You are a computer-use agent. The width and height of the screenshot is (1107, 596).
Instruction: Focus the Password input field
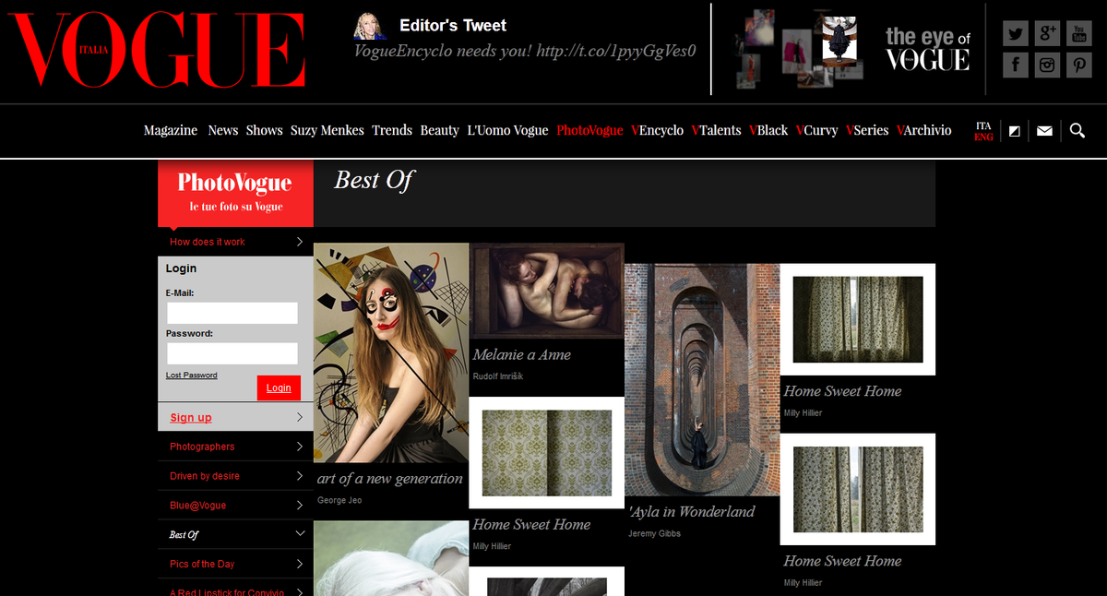[x=232, y=353]
